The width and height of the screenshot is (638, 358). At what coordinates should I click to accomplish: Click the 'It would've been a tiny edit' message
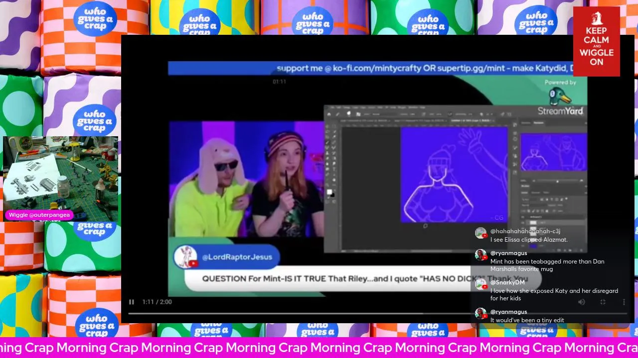tap(527, 320)
